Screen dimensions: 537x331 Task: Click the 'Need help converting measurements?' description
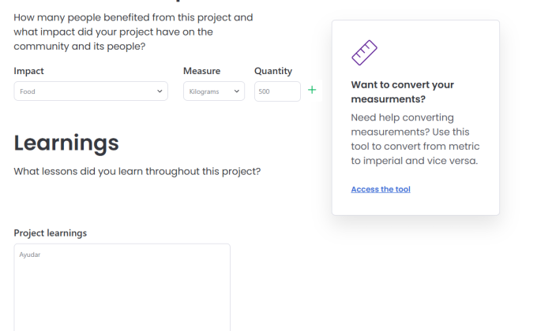point(415,139)
